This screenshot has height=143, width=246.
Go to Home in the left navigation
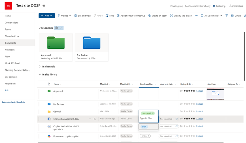[8, 16]
